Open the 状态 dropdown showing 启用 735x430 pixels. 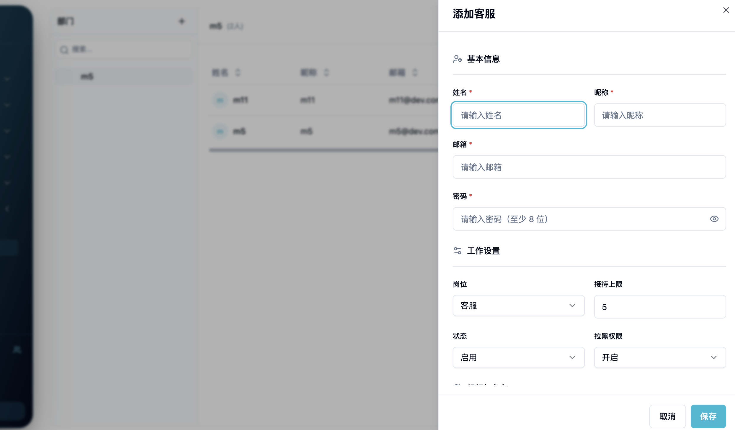tap(519, 357)
